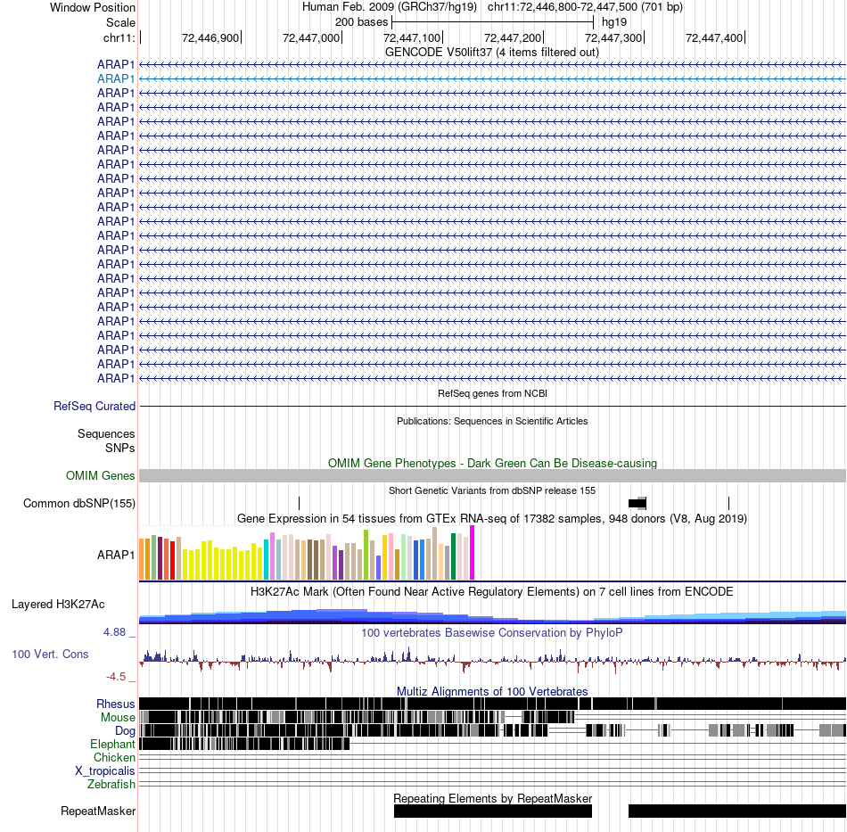Open Short Genetic Variants from dbSNP title
This screenshot has height=832, width=847.
click(491, 490)
